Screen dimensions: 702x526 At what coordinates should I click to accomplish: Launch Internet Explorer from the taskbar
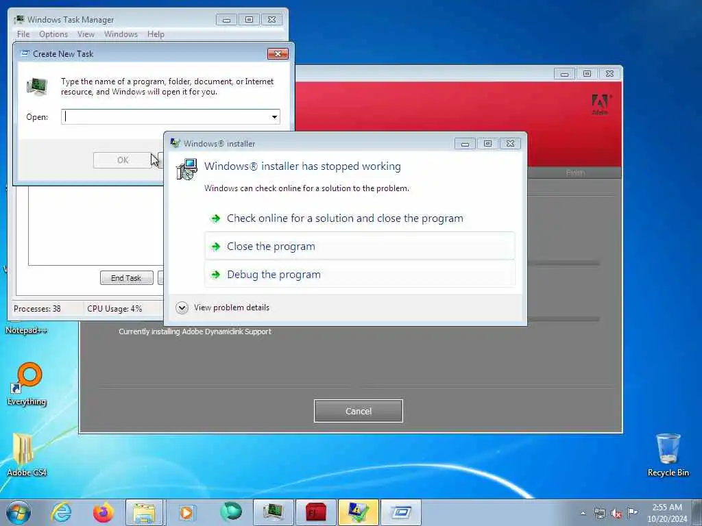[61, 512]
